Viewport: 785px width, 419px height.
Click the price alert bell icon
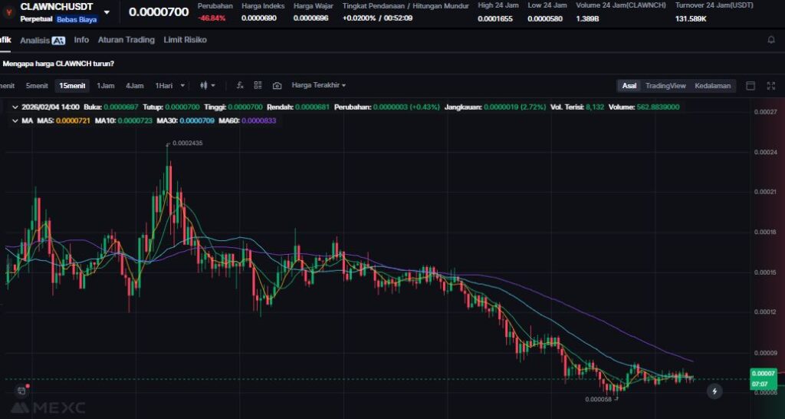point(771,40)
